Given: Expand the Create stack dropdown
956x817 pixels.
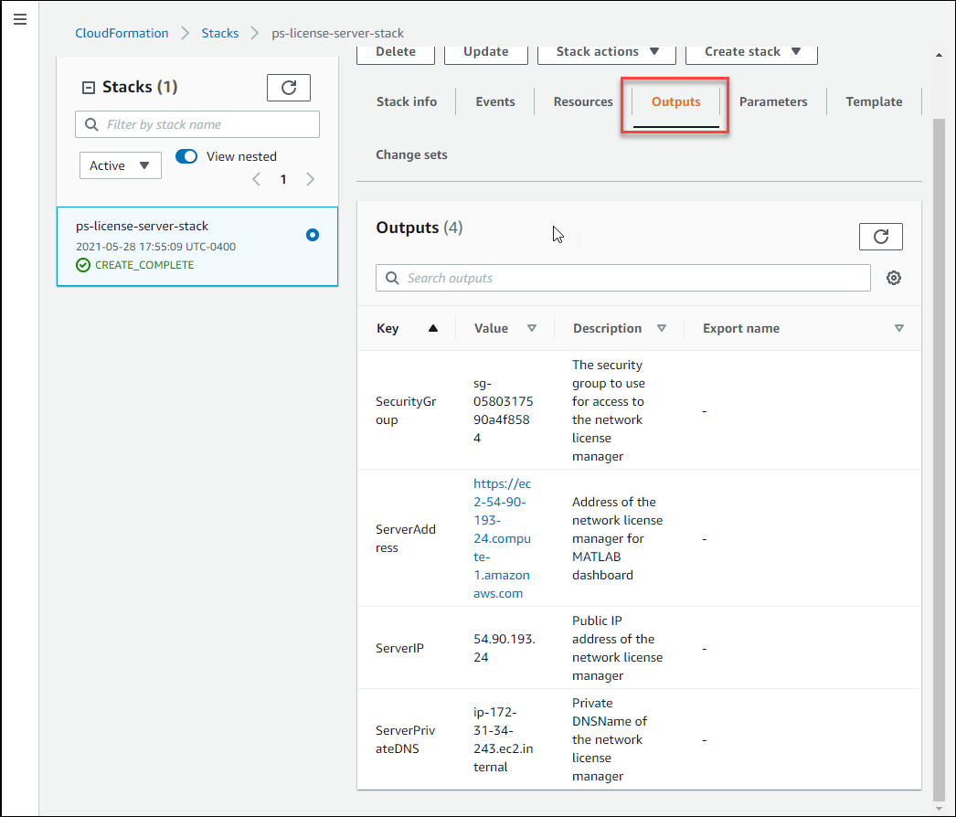Looking at the screenshot, I should tap(751, 52).
